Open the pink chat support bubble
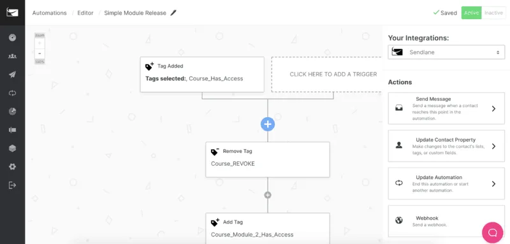This screenshot has width=510, height=244. (x=493, y=233)
